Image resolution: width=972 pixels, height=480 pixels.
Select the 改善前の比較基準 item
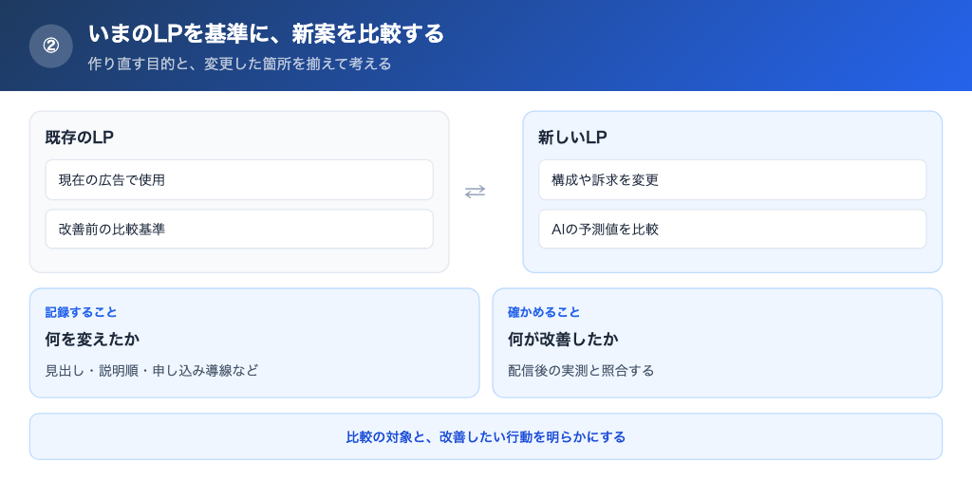coord(239,230)
